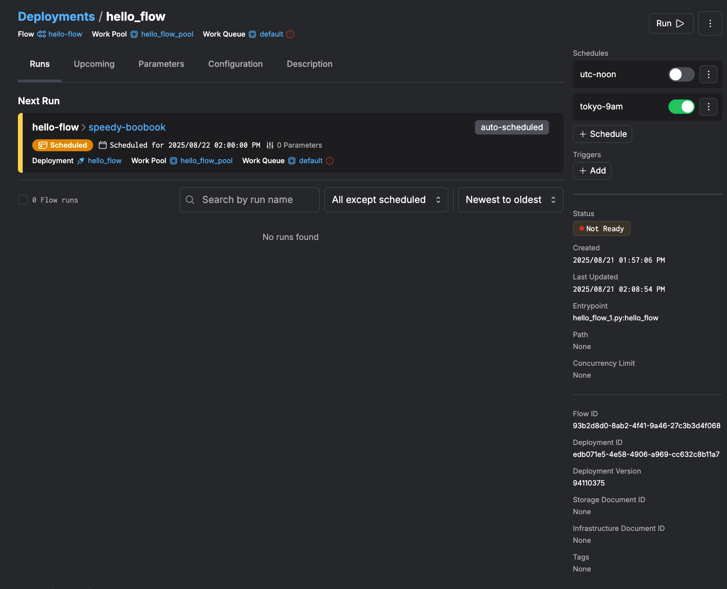Screen dimensions: 727x589
Task: Switch to the Upcoming tab
Action: 94,64
